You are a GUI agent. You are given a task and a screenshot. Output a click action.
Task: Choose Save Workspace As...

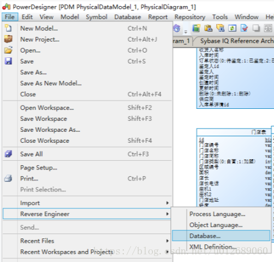(87, 130)
